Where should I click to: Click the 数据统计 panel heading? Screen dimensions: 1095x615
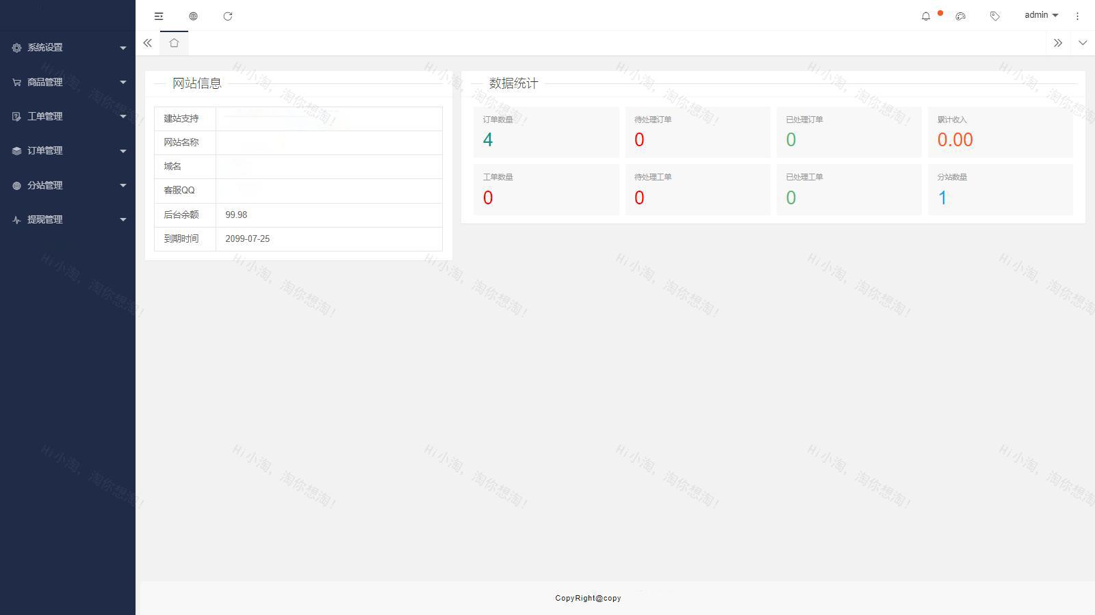pos(514,83)
